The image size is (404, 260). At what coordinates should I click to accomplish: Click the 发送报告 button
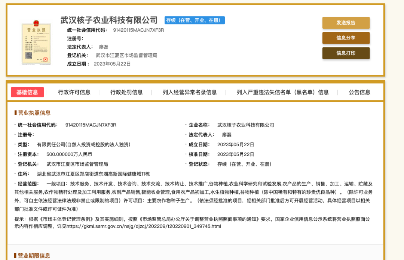pos(346,23)
